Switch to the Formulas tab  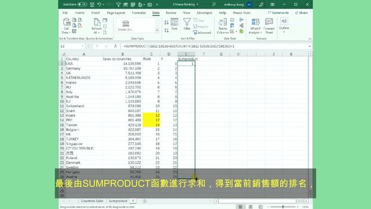click(x=139, y=13)
